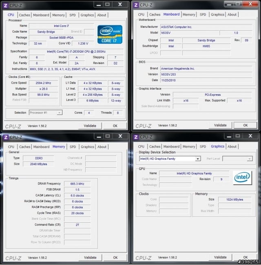Viewport: 261px width, 265px height.
Task: Minimize the Mainboard window
Action: pyautogui.click(x=229, y=4)
